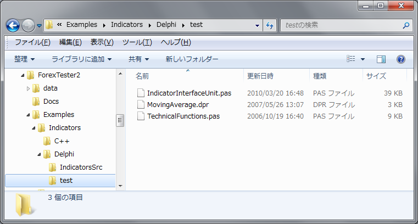
Task: Select Examples folder in tree
Action: pyautogui.click(x=59, y=115)
